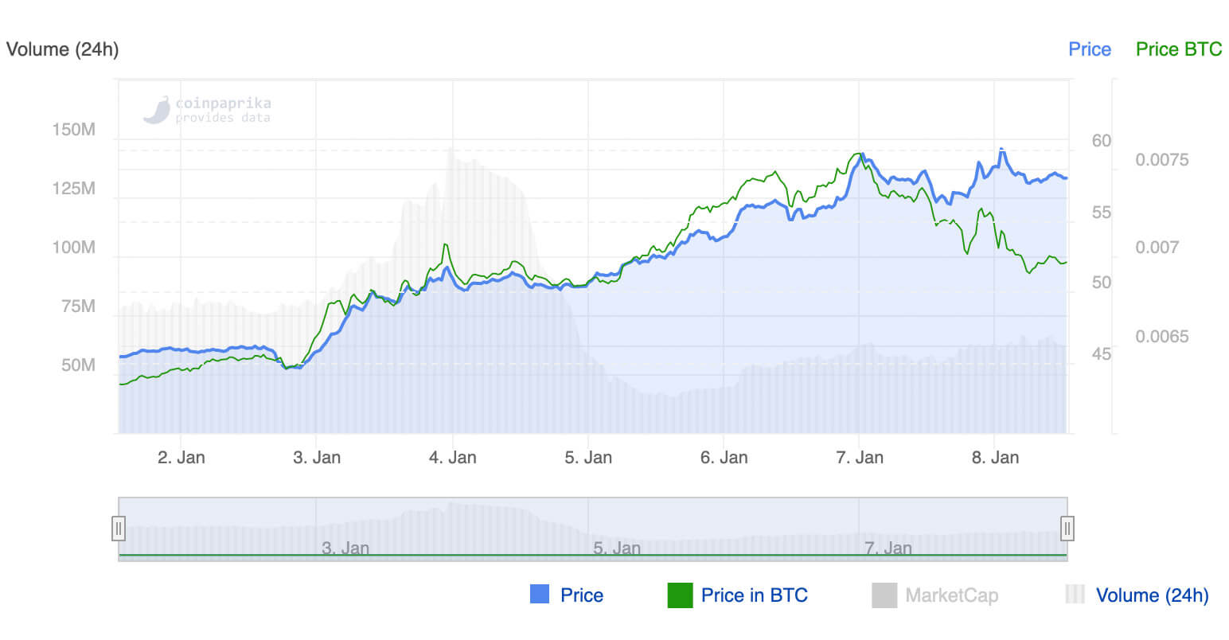Click the middle of the range navigator slider
Viewport: 1229px width, 640px height.
pos(593,527)
